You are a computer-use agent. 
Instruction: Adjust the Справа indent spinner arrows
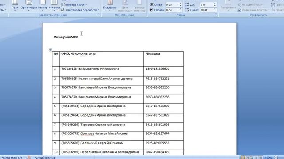(x=181, y=10)
